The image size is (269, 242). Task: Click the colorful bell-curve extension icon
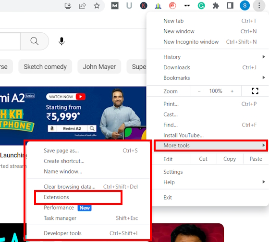point(158,6)
